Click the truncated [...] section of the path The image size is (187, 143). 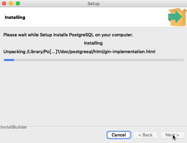[54, 52]
